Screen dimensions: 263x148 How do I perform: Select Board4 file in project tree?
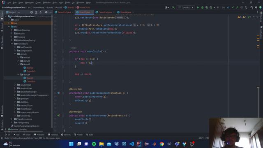[30, 78]
